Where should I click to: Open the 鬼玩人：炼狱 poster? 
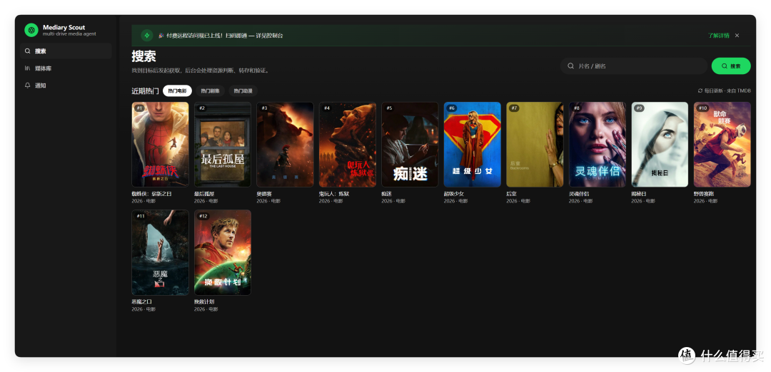[348, 144]
